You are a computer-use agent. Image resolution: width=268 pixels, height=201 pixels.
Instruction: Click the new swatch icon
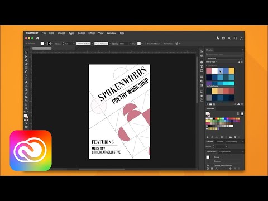[x=235, y=137]
